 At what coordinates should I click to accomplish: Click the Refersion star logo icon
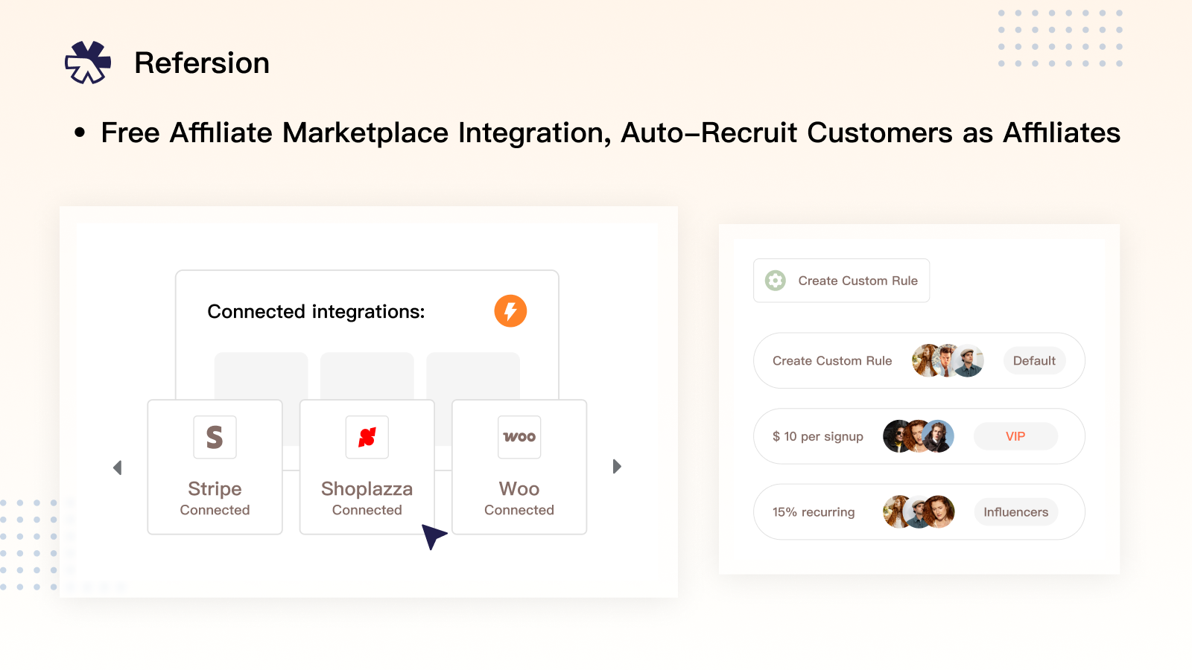click(x=88, y=63)
